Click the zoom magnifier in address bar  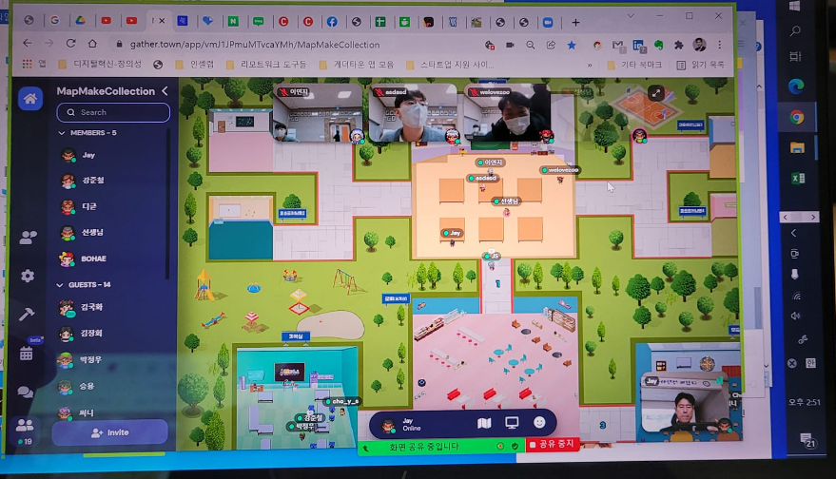(x=530, y=46)
